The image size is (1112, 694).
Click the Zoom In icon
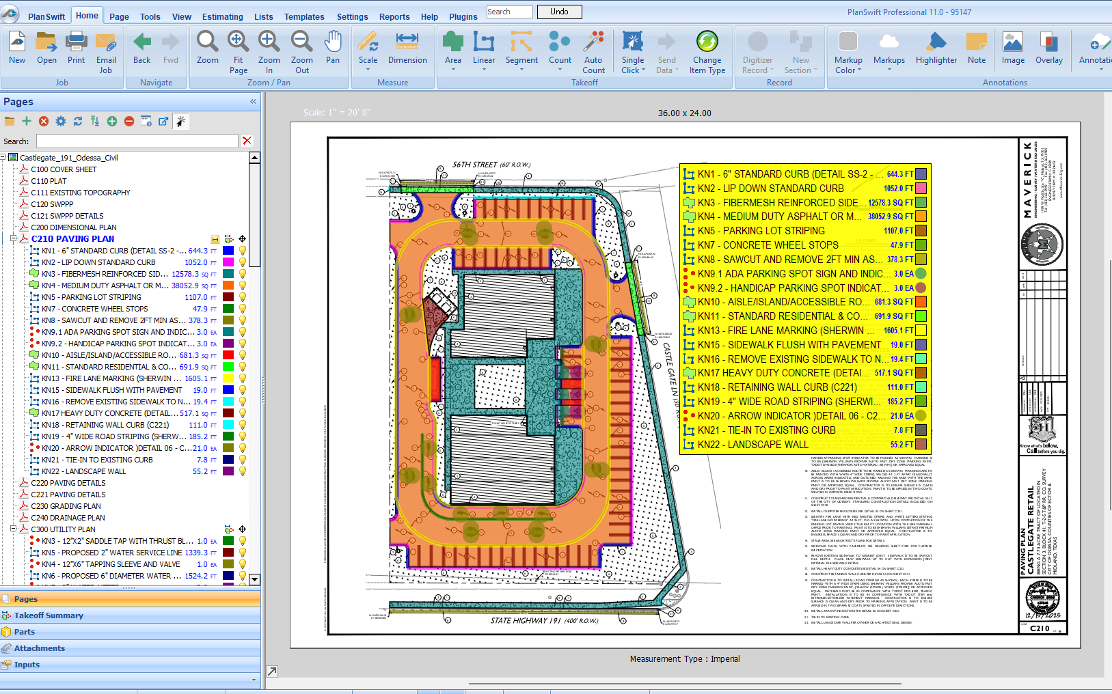(x=269, y=42)
